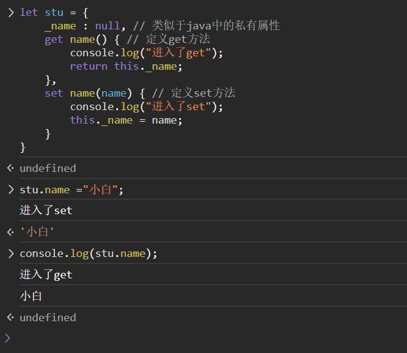This screenshot has height=353, width=407.
Task: Click the quoted '小白' return value
Action: click(34, 232)
